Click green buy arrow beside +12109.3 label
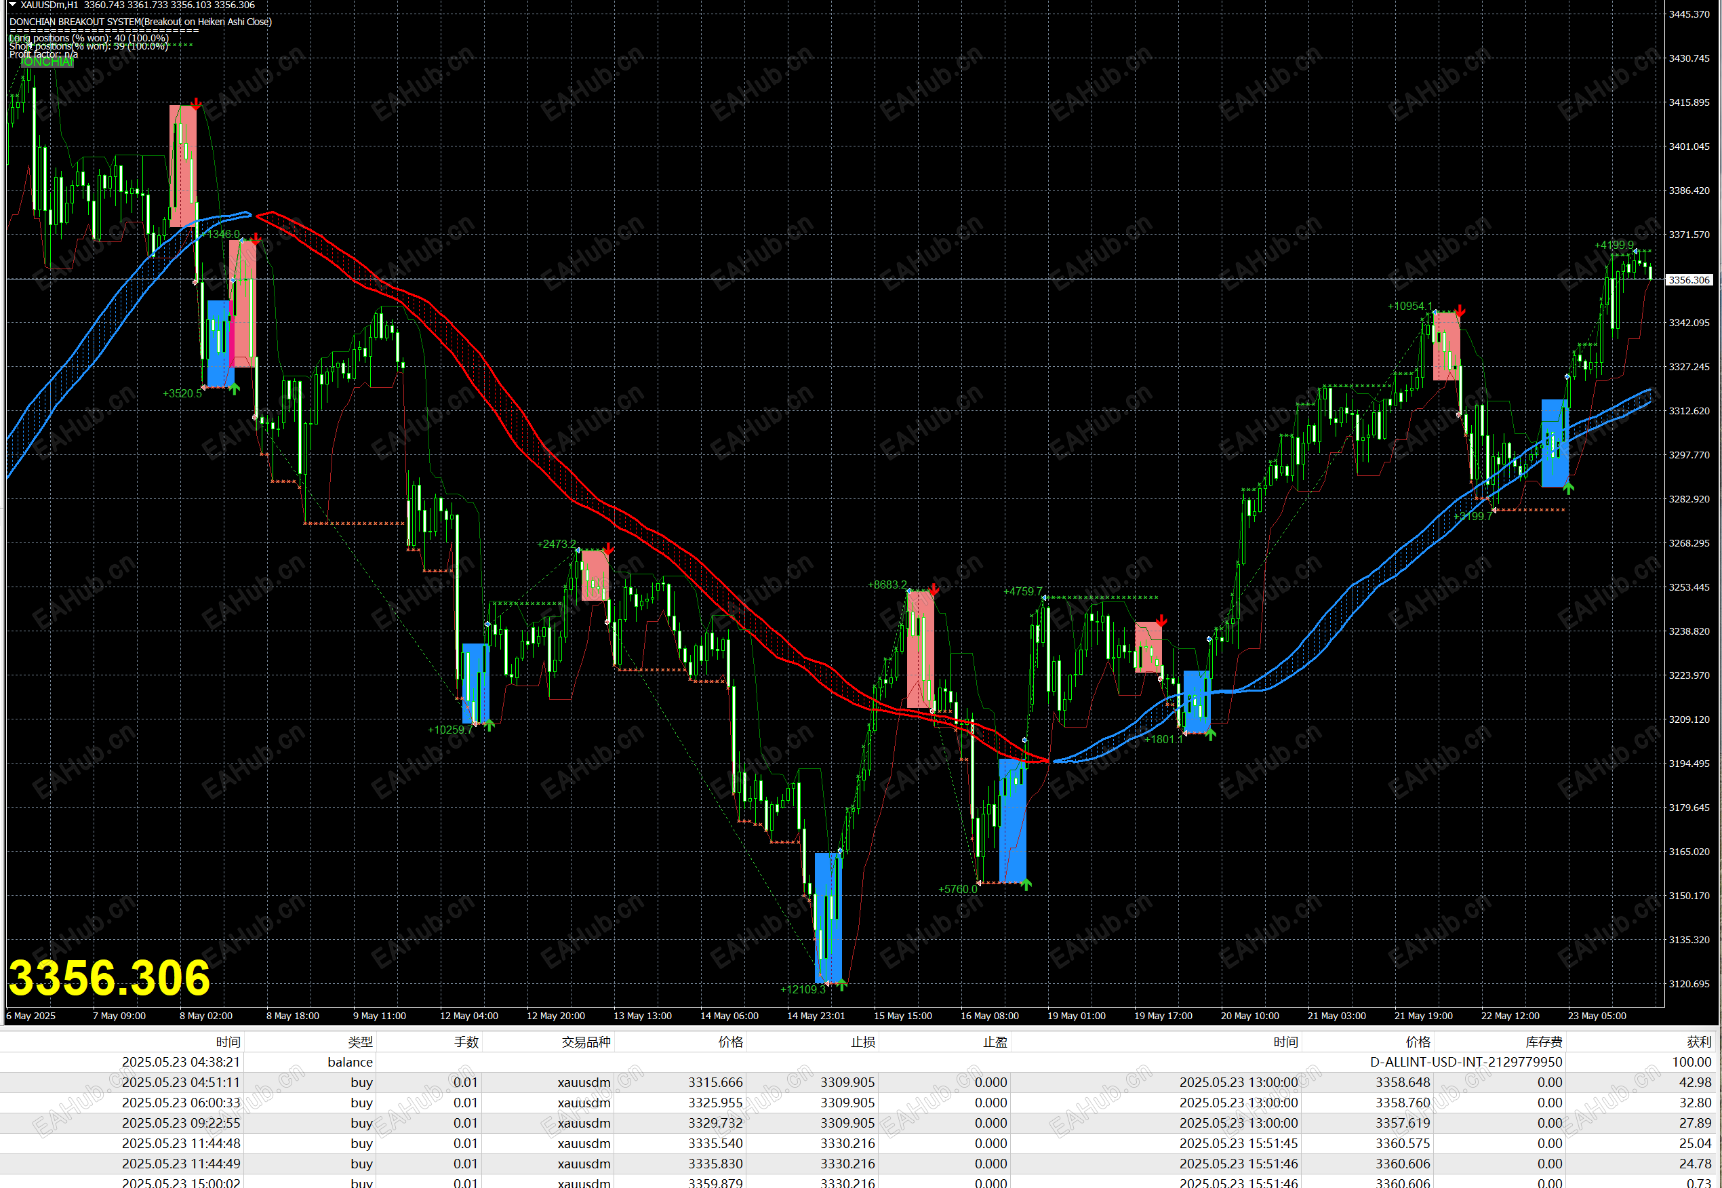 841,984
